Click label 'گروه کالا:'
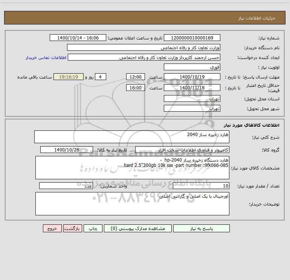 pyautogui.click(x=270, y=150)
